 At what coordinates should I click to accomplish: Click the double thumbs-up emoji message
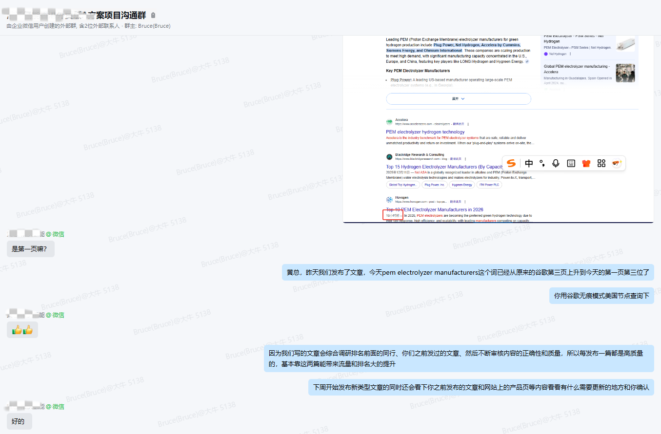(x=22, y=330)
